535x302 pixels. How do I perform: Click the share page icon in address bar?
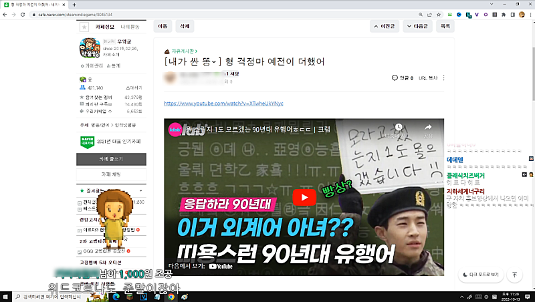click(x=429, y=15)
